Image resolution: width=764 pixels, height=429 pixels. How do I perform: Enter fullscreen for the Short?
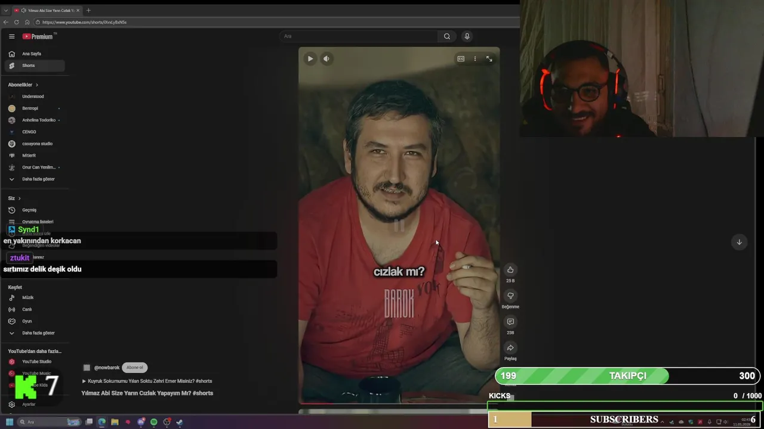[x=489, y=58]
